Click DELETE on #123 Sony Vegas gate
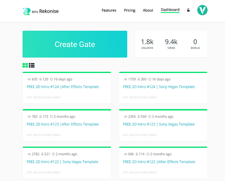This screenshot has height=181, width=225. tap(134, 135)
